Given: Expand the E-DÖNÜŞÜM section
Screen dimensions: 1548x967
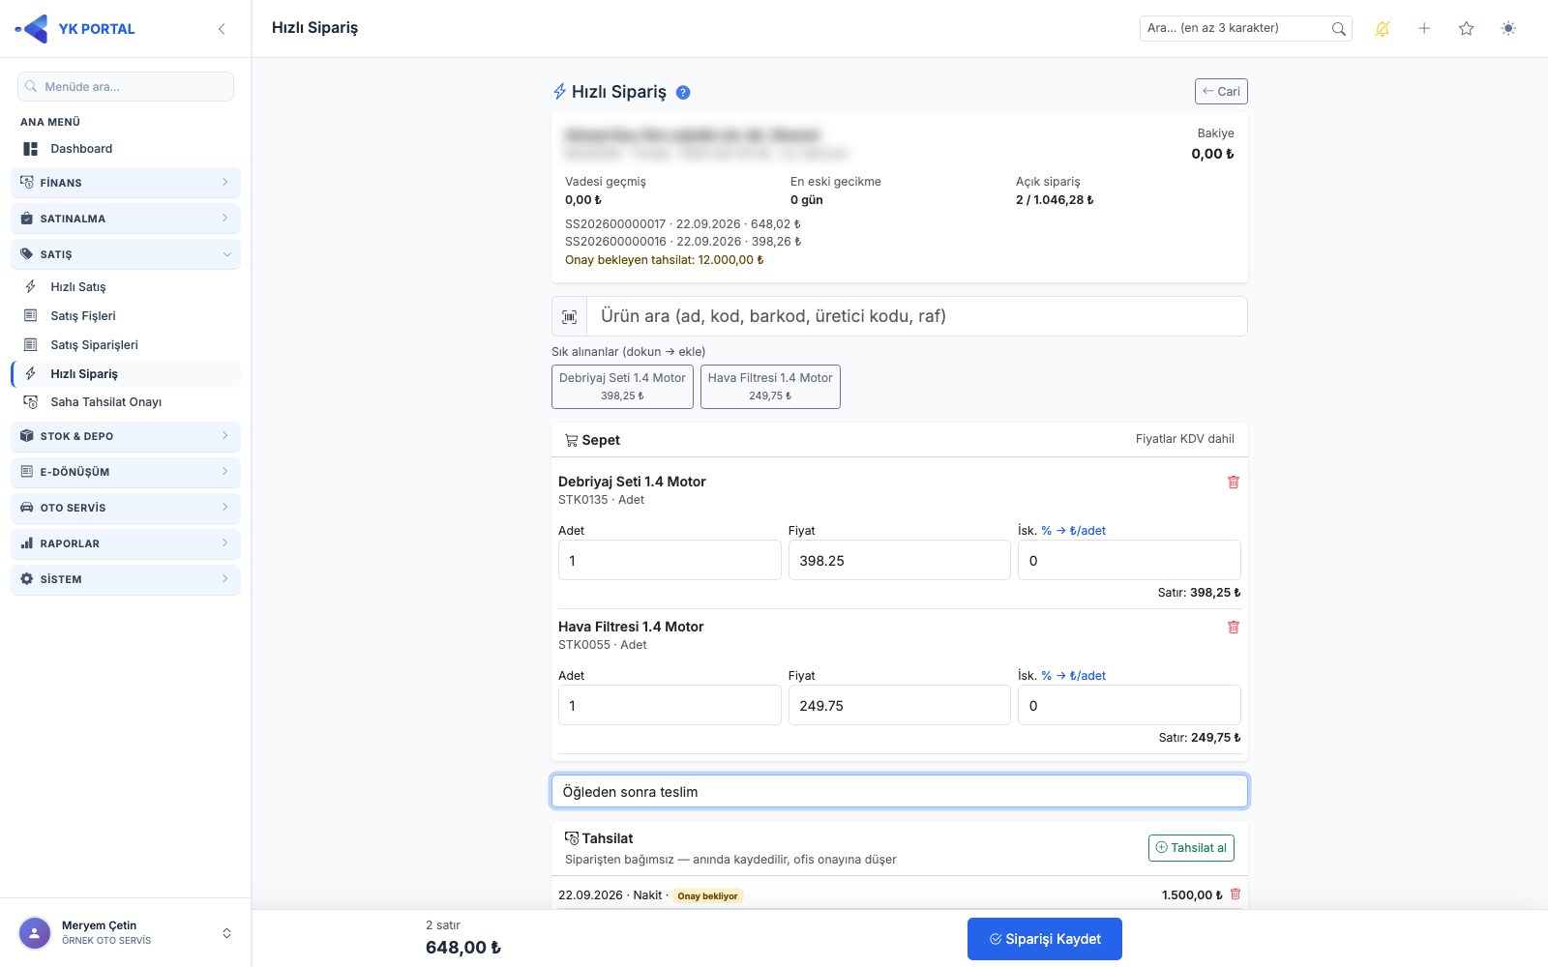Looking at the screenshot, I should pyautogui.click(x=126, y=472).
